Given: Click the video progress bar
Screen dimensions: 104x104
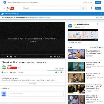Looking at the screenshot, I should [32, 55].
